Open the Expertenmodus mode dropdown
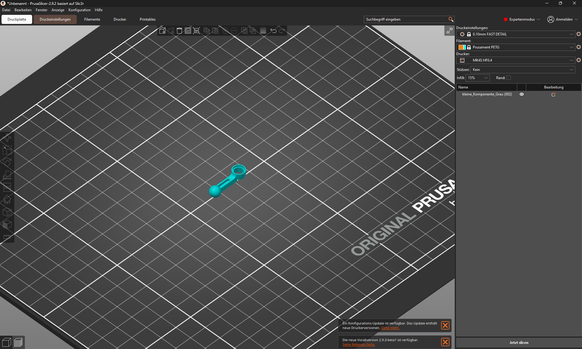 pos(522,19)
